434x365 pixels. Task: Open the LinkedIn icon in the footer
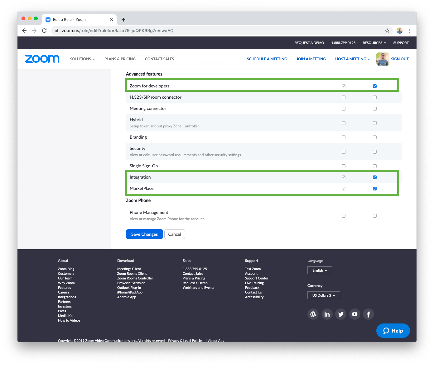pyautogui.click(x=327, y=314)
